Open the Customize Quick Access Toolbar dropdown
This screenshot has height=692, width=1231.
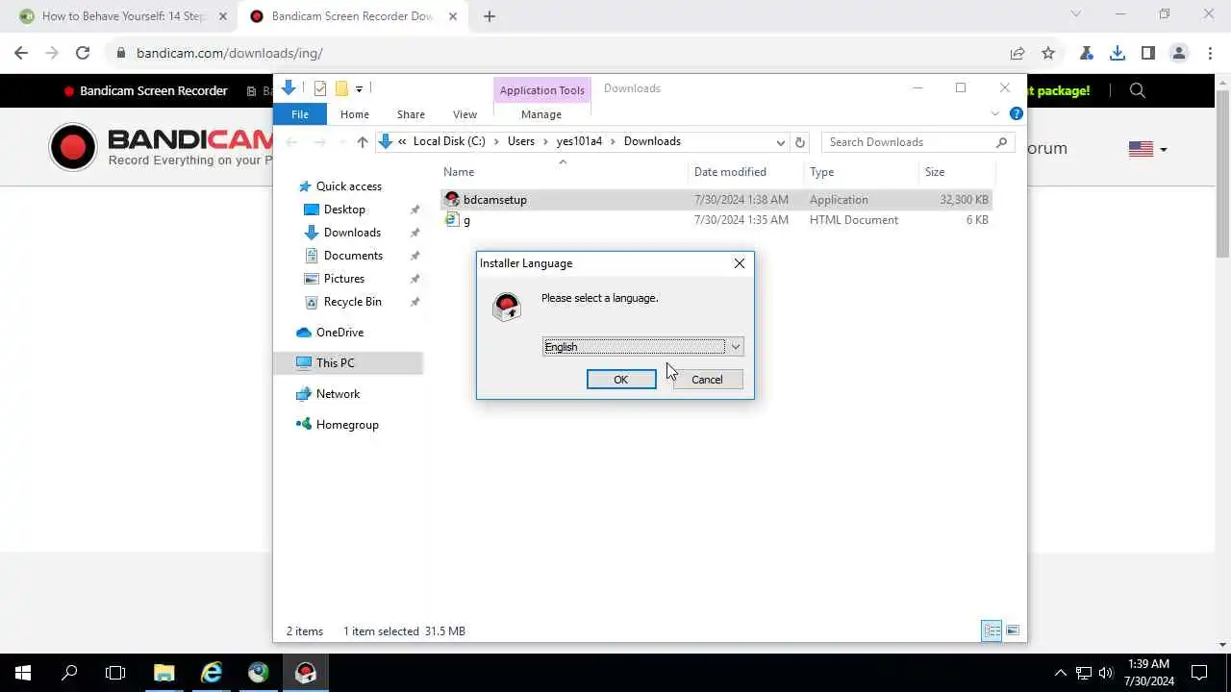click(x=359, y=88)
